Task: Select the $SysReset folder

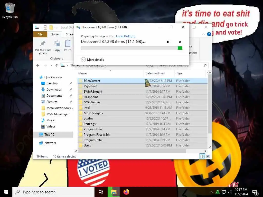Action: click(143, 86)
